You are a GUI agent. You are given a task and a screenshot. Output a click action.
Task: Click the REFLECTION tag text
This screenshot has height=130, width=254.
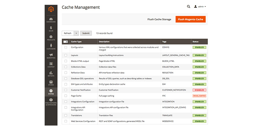(x=168, y=73)
